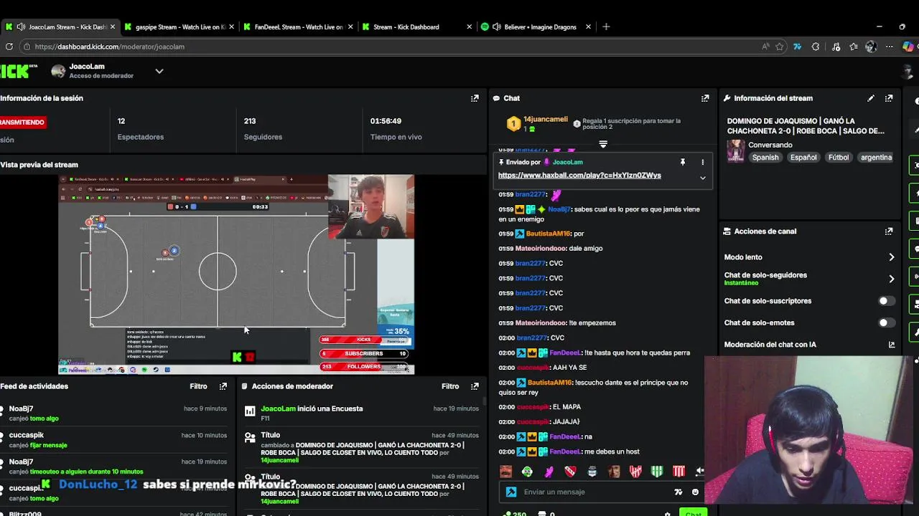Screen dimensions: 919x516
Task: Insert the green and white striped shield emote
Action: coord(657,472)
